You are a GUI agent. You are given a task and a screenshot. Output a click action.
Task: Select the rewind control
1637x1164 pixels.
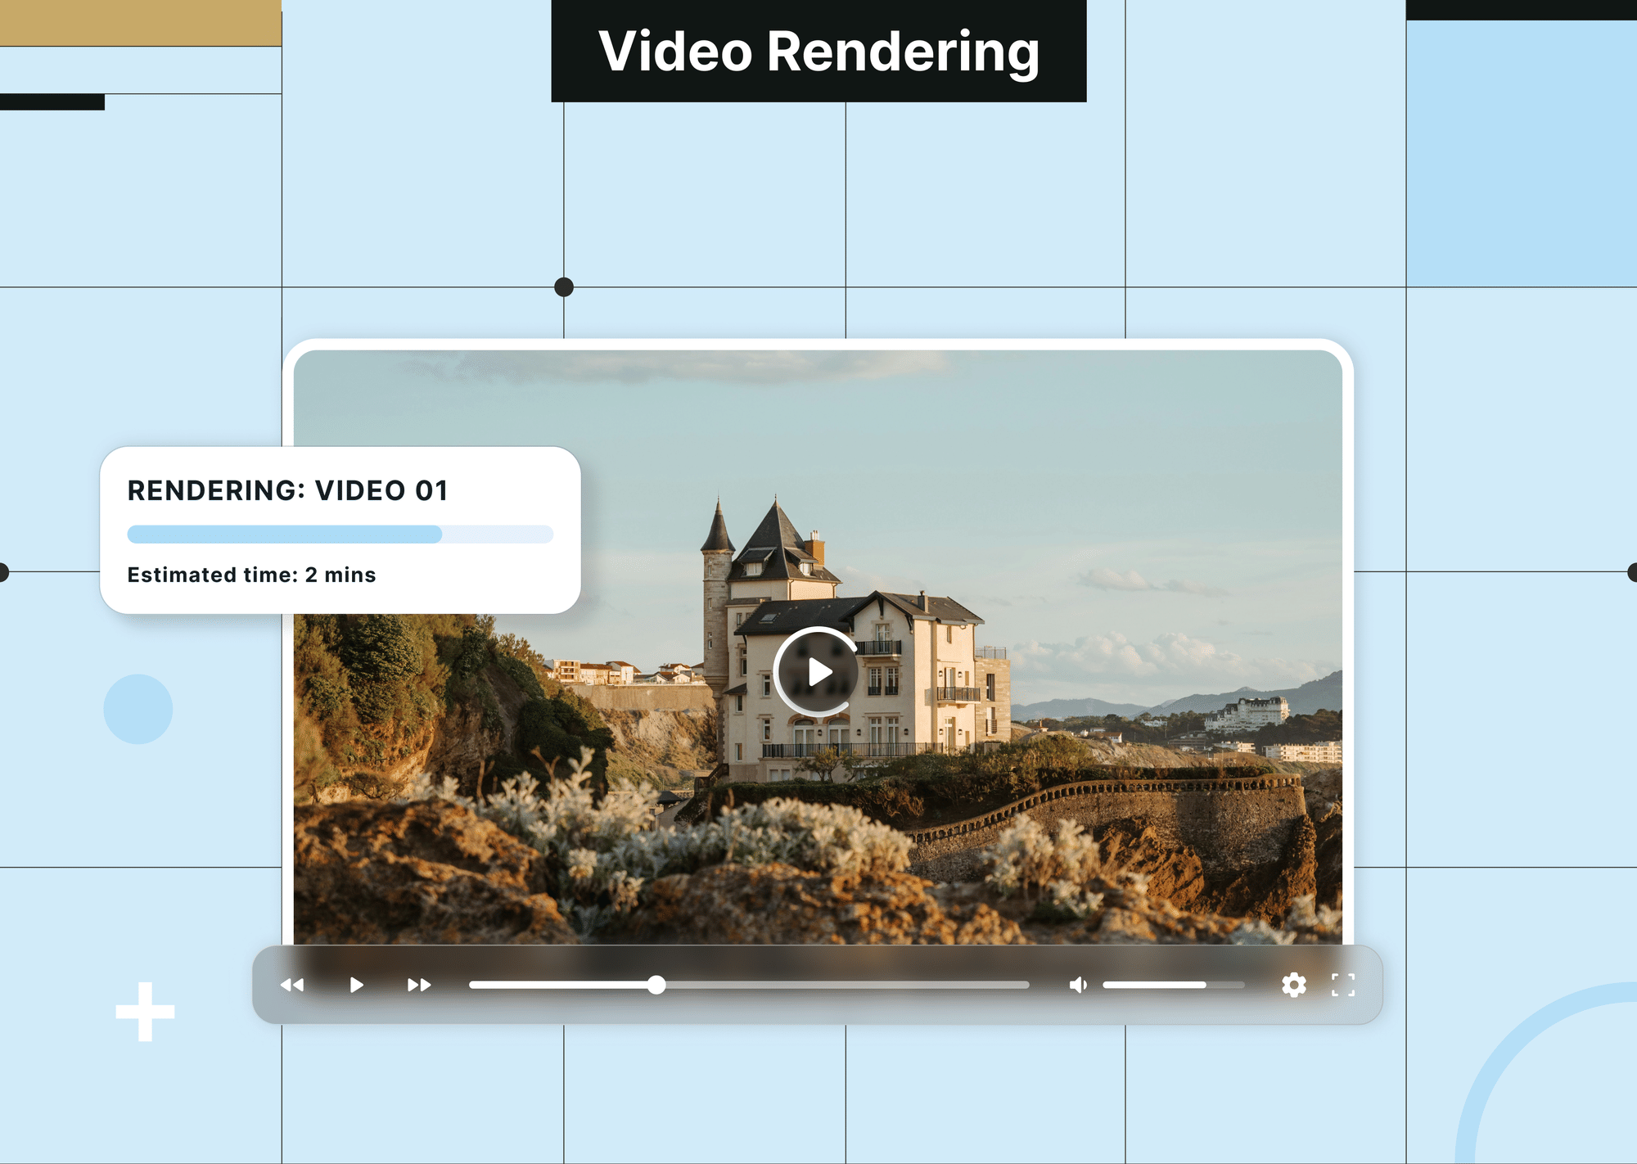click(292, 986)
